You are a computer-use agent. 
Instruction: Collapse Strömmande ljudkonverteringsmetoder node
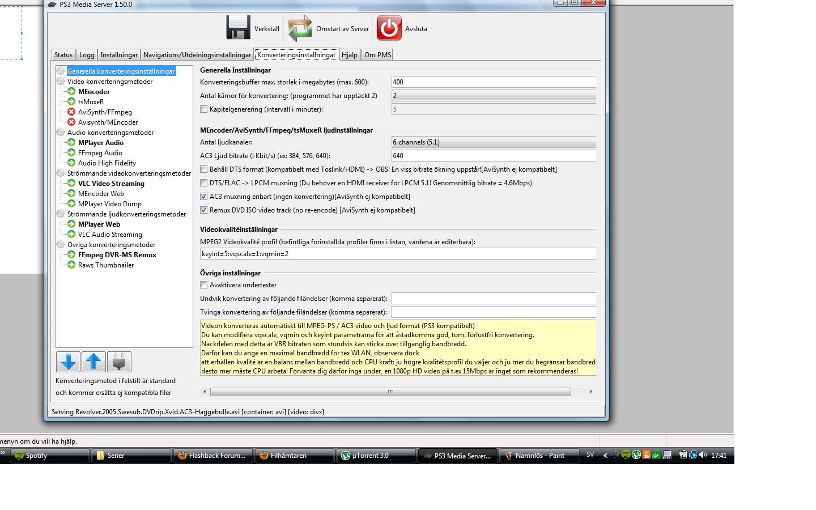61,214
